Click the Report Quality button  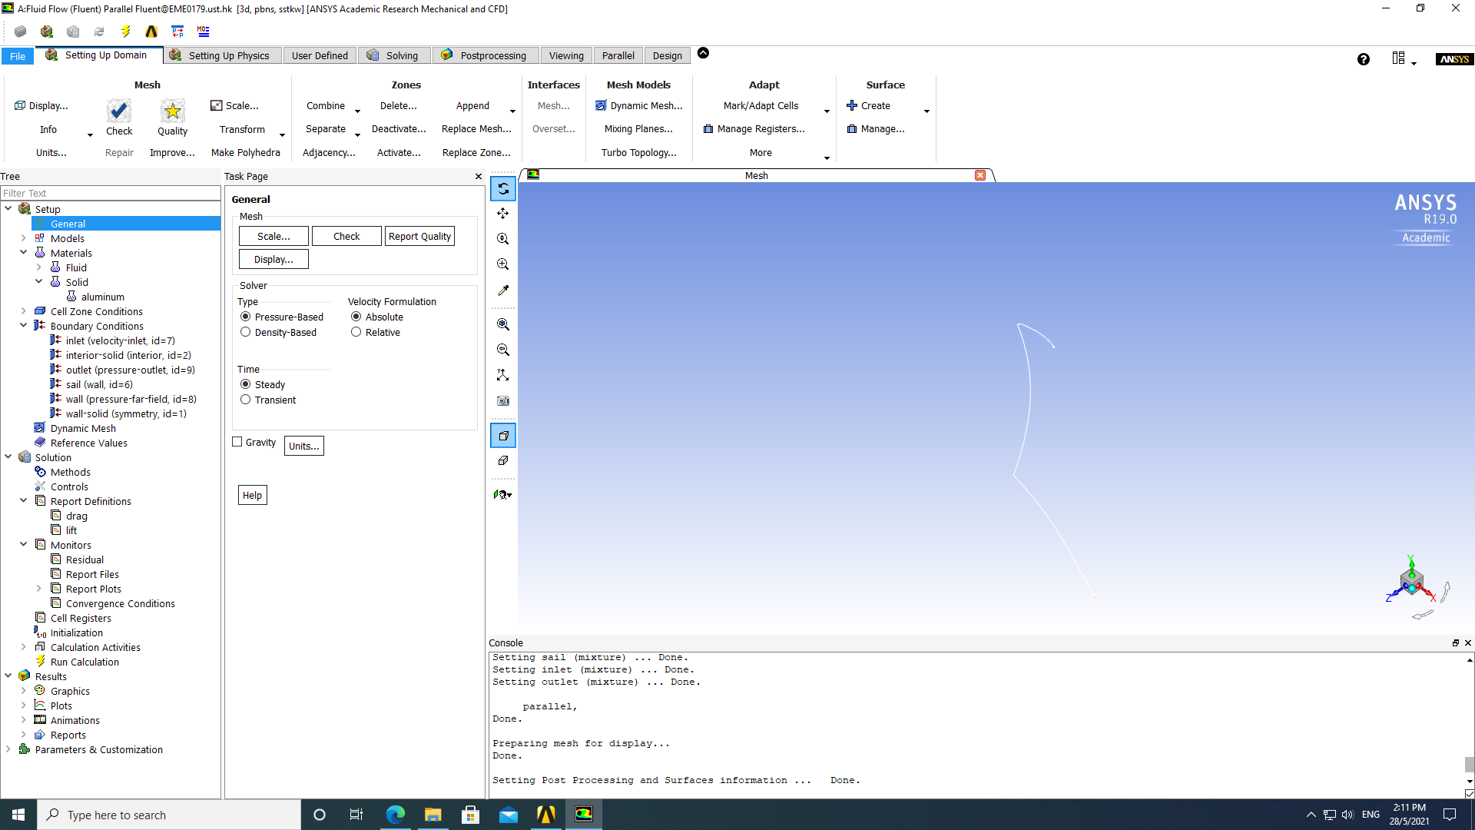pyautogui.click(x=419, y=236)
